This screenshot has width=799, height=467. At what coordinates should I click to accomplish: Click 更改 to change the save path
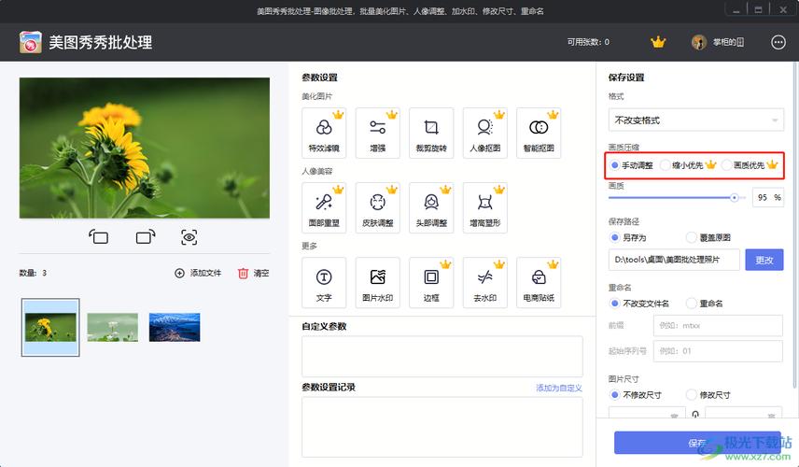(764, 260)
